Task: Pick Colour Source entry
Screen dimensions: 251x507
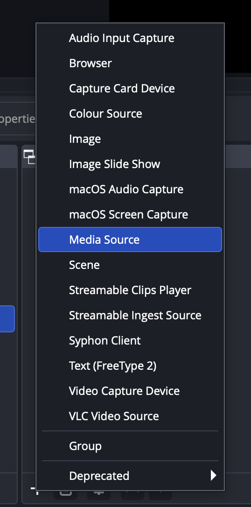Action: pyautogui.click(x=130, y=113)
